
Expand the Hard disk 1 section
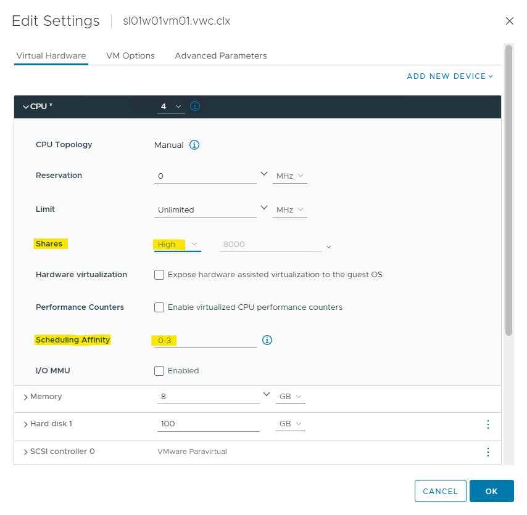click(x=26, y=424)
